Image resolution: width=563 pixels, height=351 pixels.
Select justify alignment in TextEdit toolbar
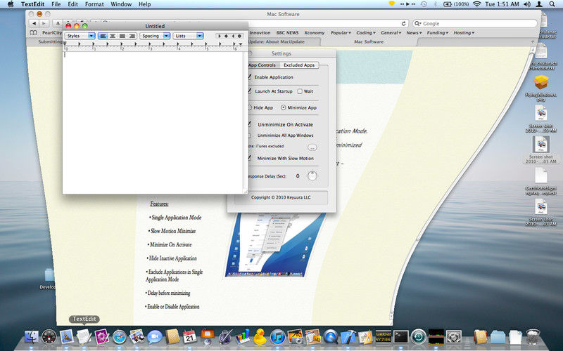click(x=122, y=36)
